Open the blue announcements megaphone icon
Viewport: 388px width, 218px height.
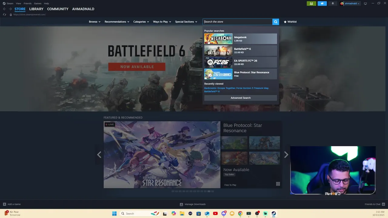[322, 4]
